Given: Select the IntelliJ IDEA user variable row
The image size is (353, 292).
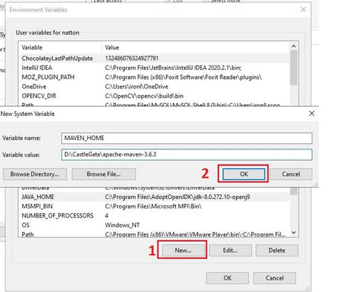Looking at the screenshot, I should tap(154, 68).
